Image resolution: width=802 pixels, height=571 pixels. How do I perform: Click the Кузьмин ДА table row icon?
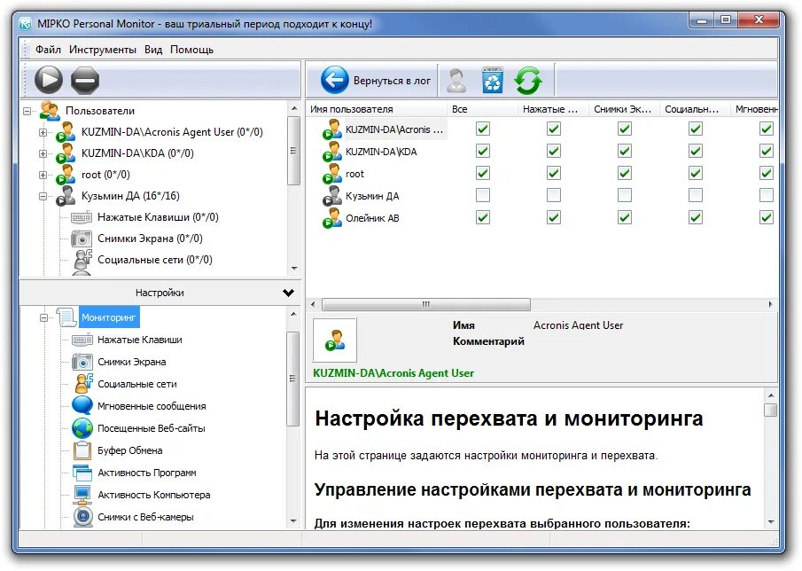coord(332,196)
